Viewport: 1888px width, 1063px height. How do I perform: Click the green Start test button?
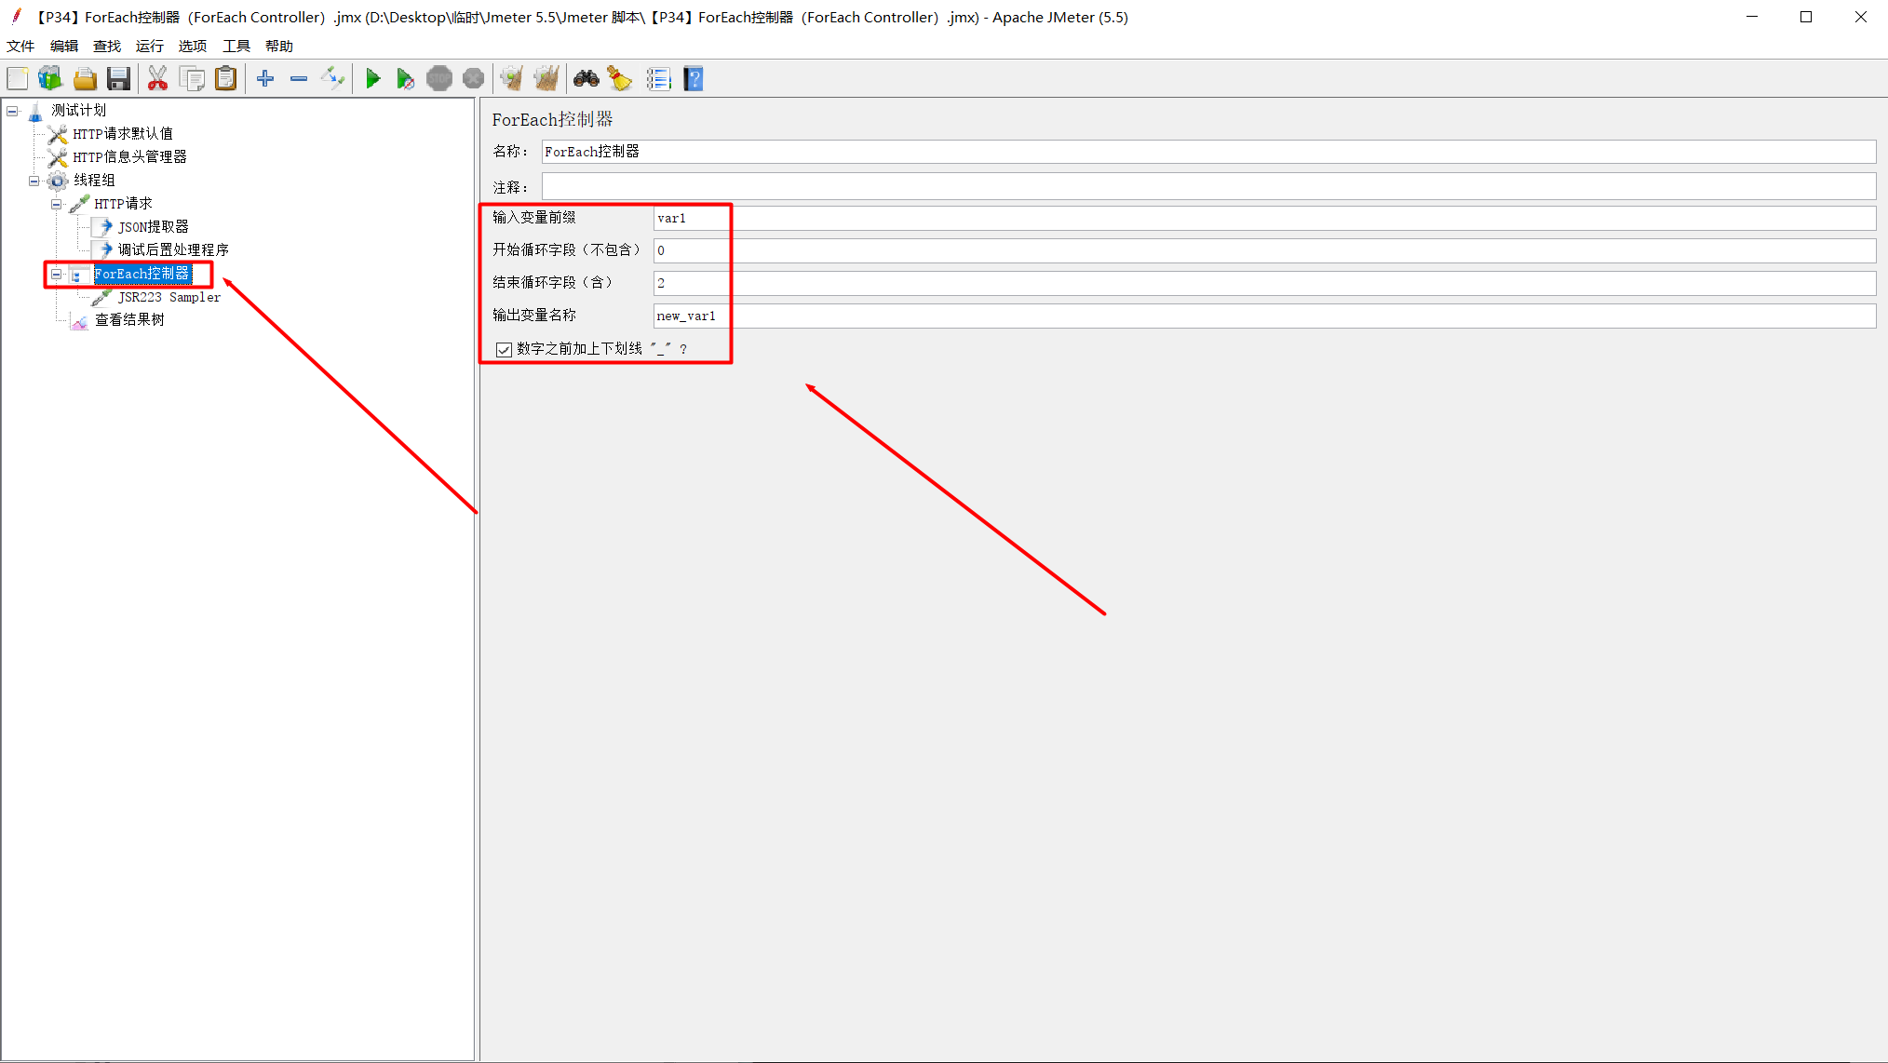point(372,79)
